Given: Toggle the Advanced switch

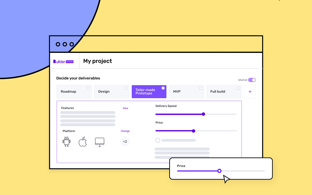Looking at the screenshot, I should click(252, 80).
